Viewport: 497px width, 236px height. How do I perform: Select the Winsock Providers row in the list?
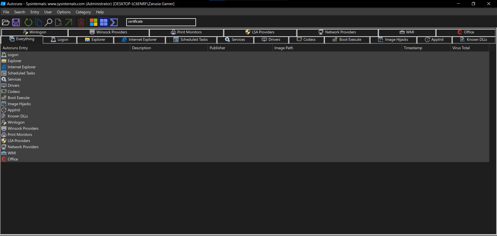[245, 129]
